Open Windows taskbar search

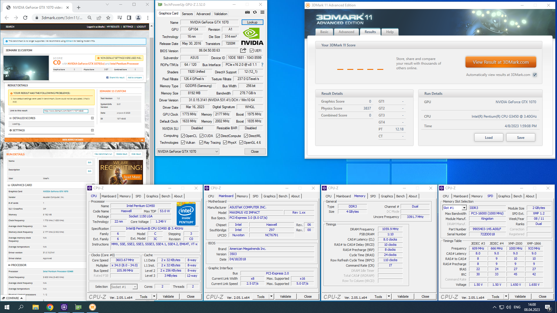(x=21, y=307)
